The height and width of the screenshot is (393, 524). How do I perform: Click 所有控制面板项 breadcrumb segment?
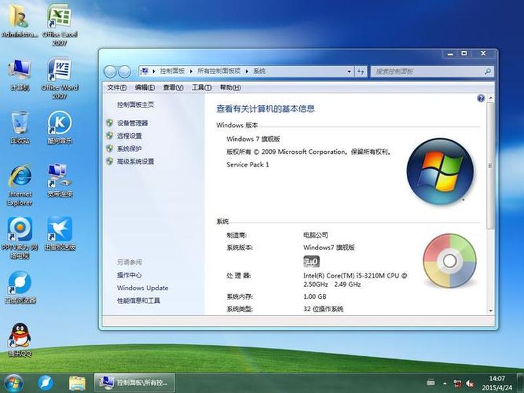(219, 71)
